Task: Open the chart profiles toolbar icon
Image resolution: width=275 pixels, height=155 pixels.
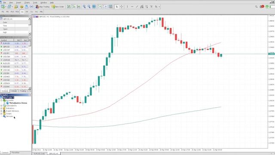Action: point(9,7)
